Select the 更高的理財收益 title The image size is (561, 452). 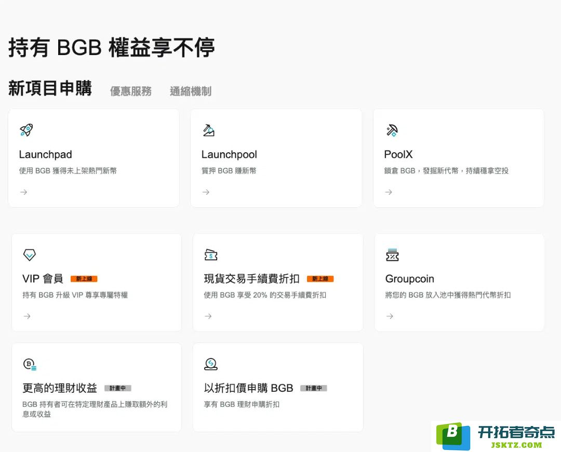tap(60, 388)
